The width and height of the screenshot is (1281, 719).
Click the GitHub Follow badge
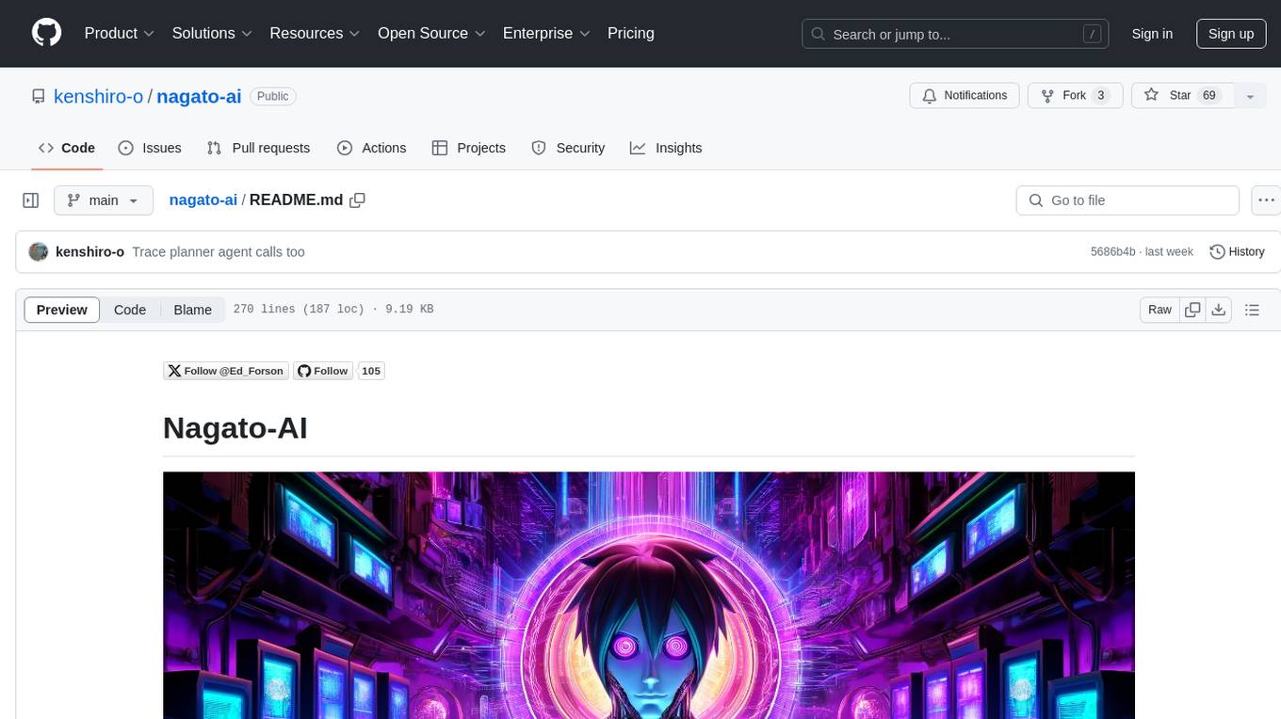coord(322,371)
